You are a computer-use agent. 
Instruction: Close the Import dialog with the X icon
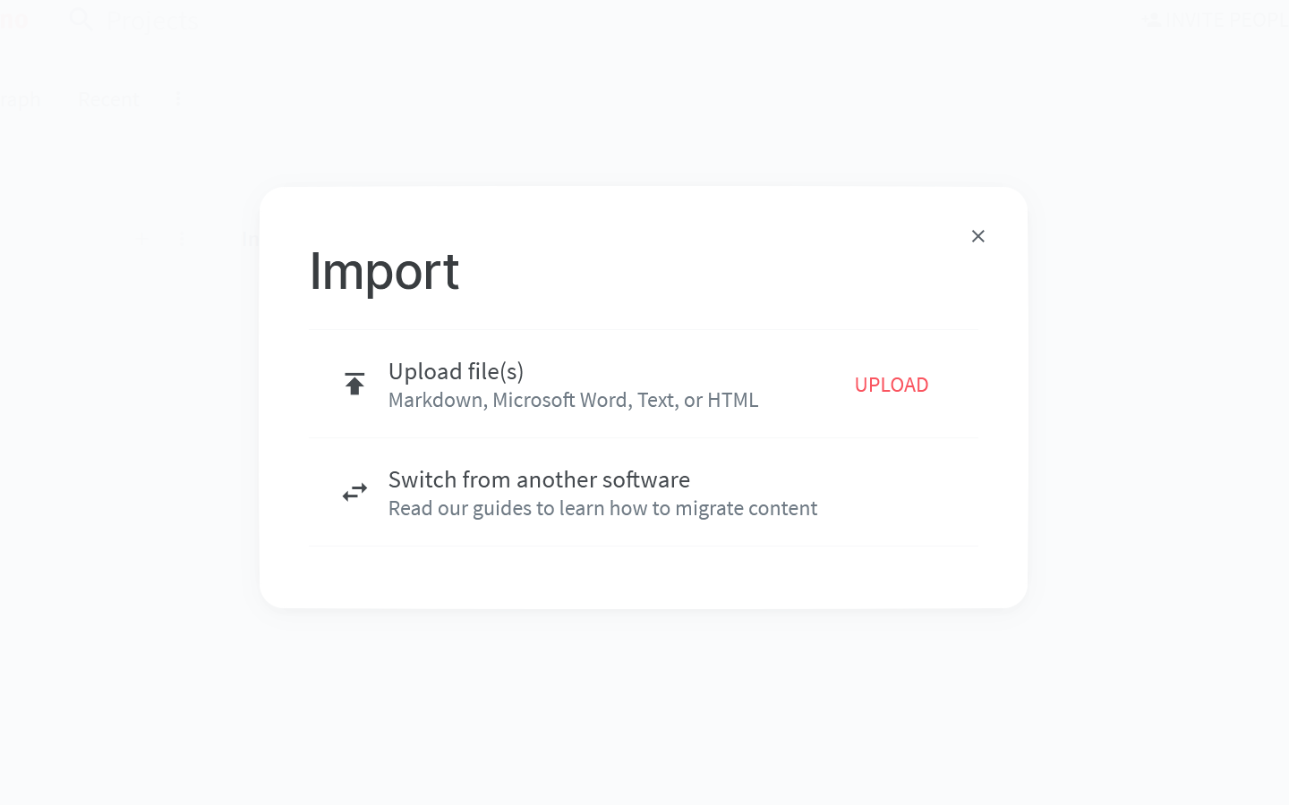pos(977,236)
